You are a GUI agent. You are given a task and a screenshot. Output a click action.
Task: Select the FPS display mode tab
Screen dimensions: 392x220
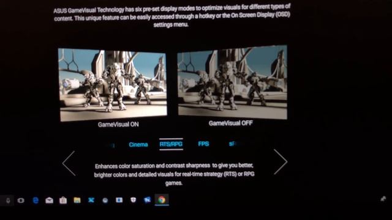click(203, 144)
